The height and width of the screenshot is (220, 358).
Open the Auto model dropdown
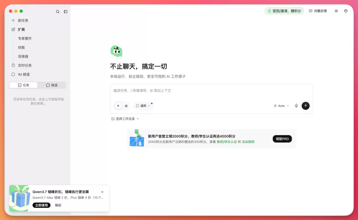tap(281, 106)
